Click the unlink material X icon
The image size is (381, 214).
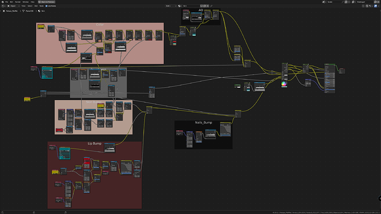pos(208,6)
